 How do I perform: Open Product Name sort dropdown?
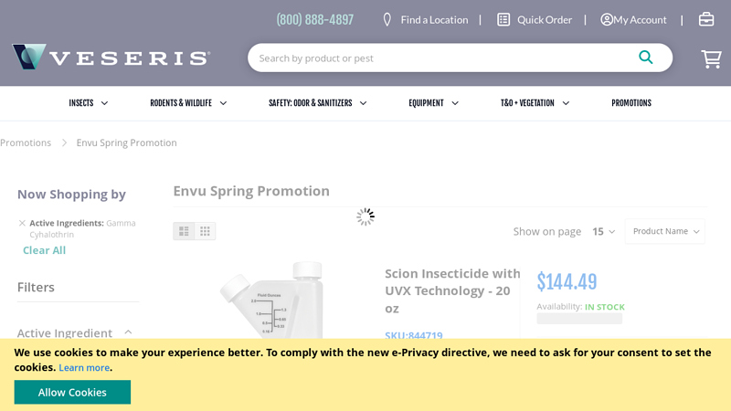[665, 231]
